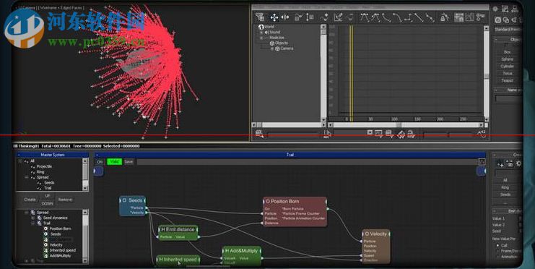Collapse the Spread dynamic set in lower tree
The width and height of the screenshot is (535, 269).
point(26,213)
